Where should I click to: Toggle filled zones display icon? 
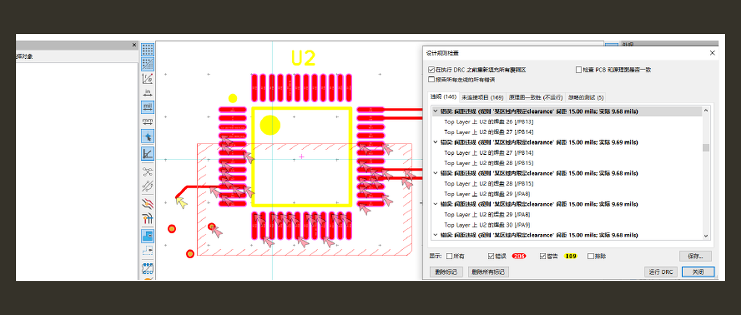click(147, 236)
